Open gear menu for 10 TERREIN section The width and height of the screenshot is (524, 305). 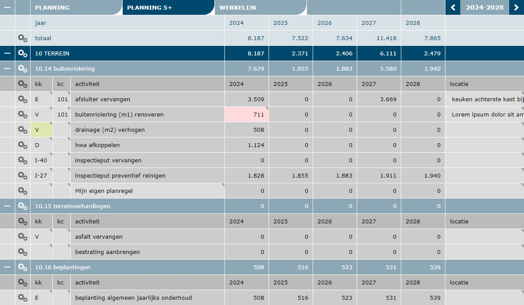pos(22,53)
